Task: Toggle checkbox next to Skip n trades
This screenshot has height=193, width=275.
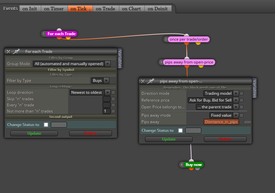Action: tap(113, 99)
